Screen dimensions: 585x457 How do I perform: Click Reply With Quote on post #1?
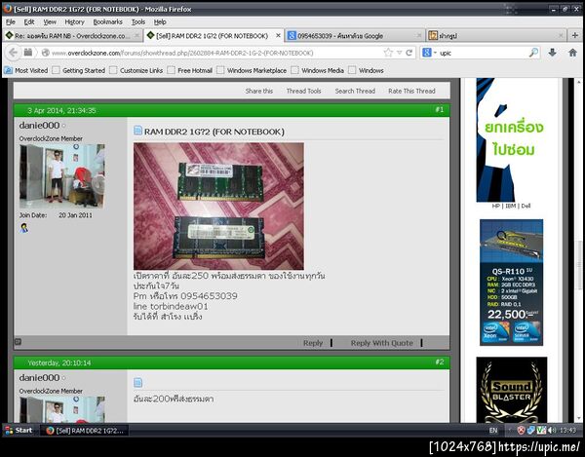[x=381, y=343]
